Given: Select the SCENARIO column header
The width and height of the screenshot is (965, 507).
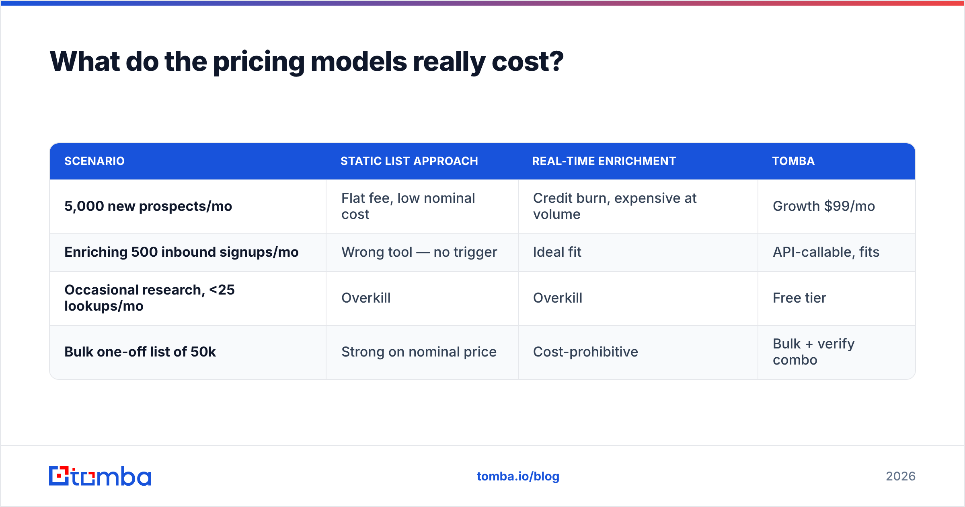Looking at the screenshot, I should tap(94, 161).
